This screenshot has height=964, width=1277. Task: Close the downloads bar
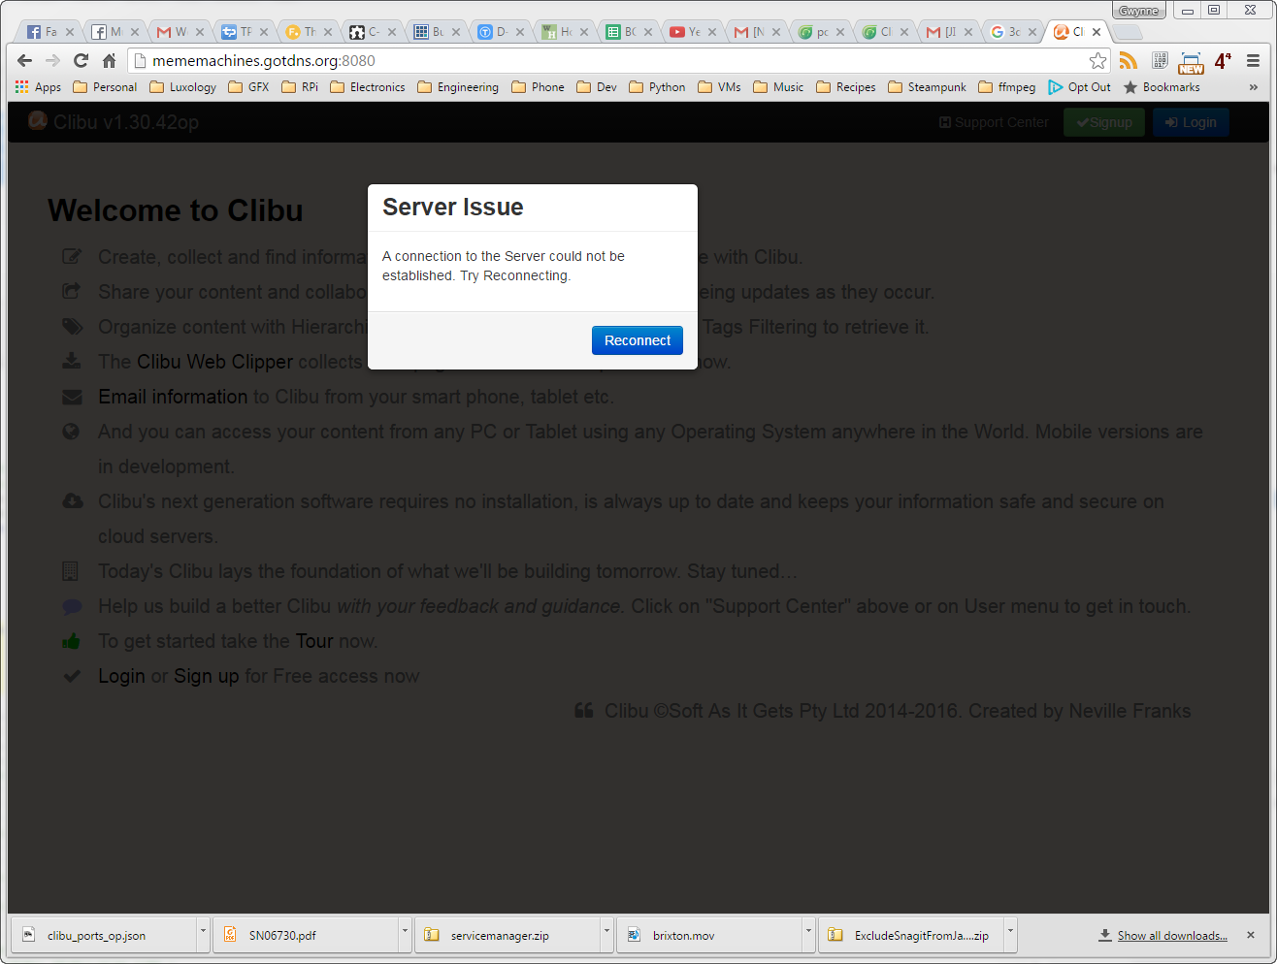pos(1251,935)
